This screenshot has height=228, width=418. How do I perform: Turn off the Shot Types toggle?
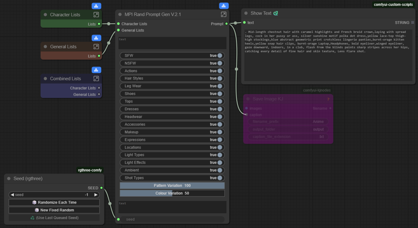(x=219, y=178)
